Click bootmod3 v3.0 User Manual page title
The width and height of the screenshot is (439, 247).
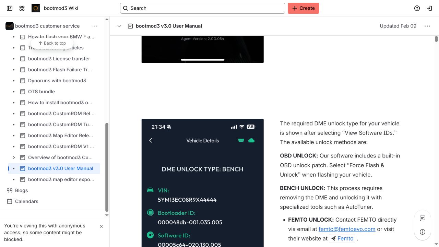169,26
